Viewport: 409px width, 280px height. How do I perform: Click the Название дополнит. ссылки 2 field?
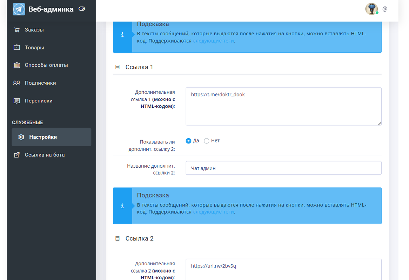coord(283,168)
